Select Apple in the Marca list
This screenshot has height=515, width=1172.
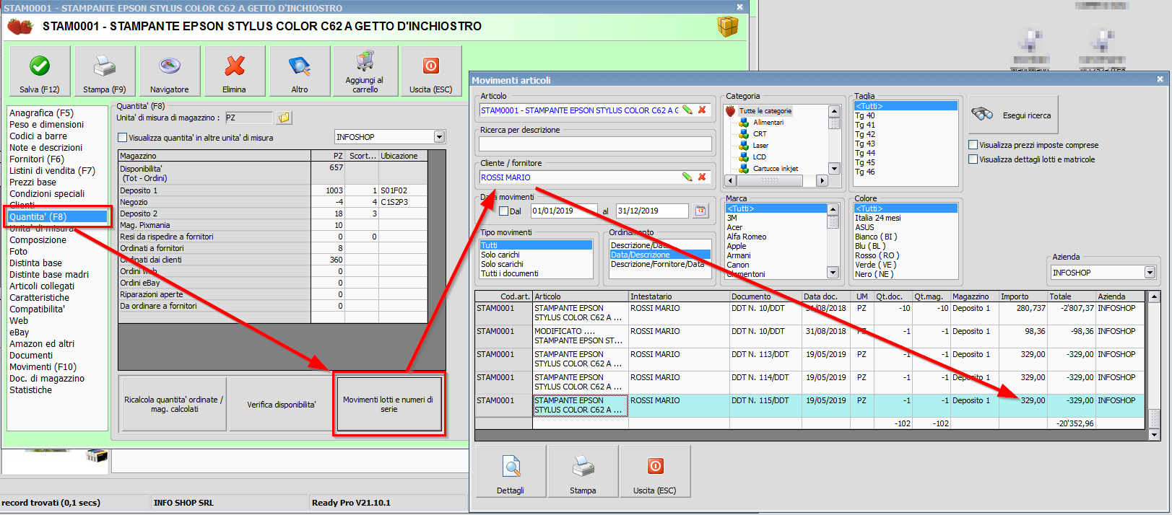[x=737, y=246]
